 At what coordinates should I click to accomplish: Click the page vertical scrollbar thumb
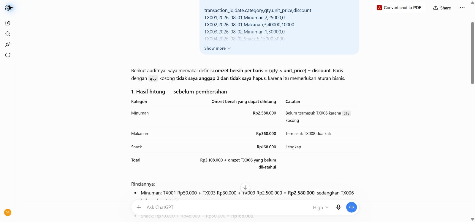472,53
